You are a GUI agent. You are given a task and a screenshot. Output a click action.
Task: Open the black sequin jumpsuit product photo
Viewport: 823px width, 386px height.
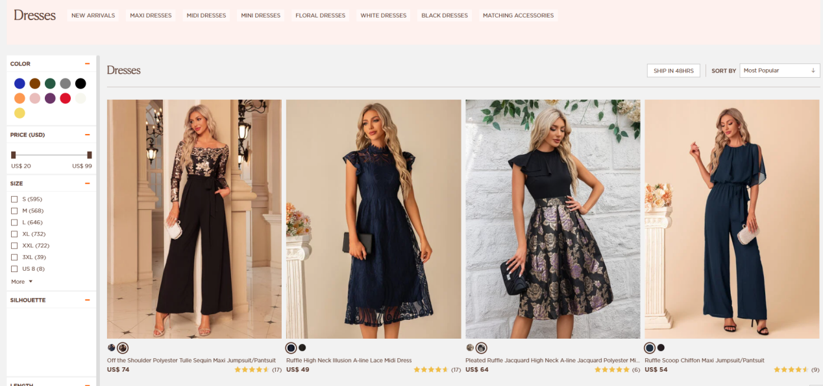194,219
